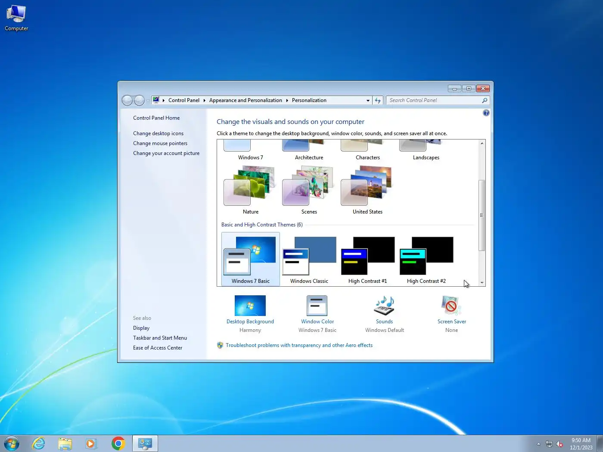Launch Internet Explorer from taskbar
Screen dimensions: 603x452
(38, 443)
